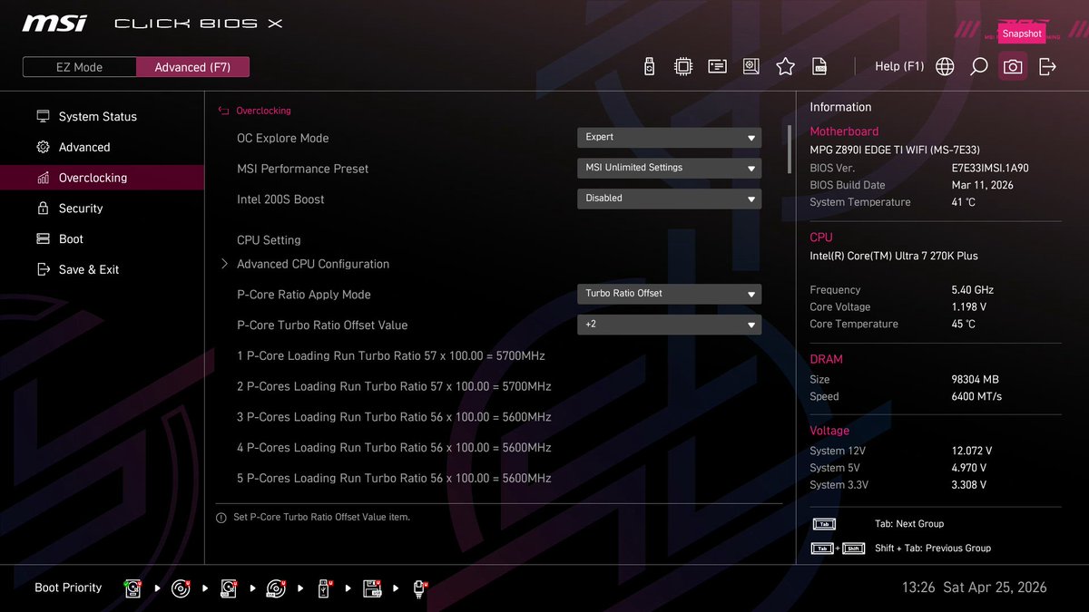Click the MSI logo

pos(54,23)
